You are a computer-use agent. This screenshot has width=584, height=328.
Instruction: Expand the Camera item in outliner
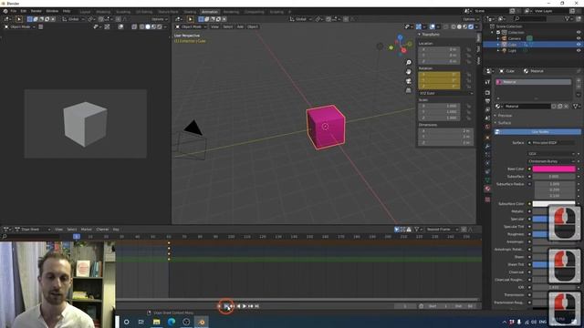(498, 38)
